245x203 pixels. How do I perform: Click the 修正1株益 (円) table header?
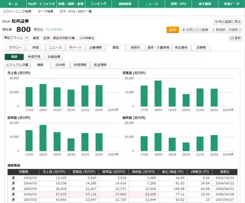173,172
